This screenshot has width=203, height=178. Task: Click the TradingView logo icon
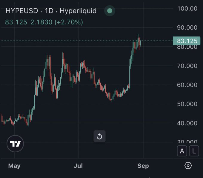(15, 144)
